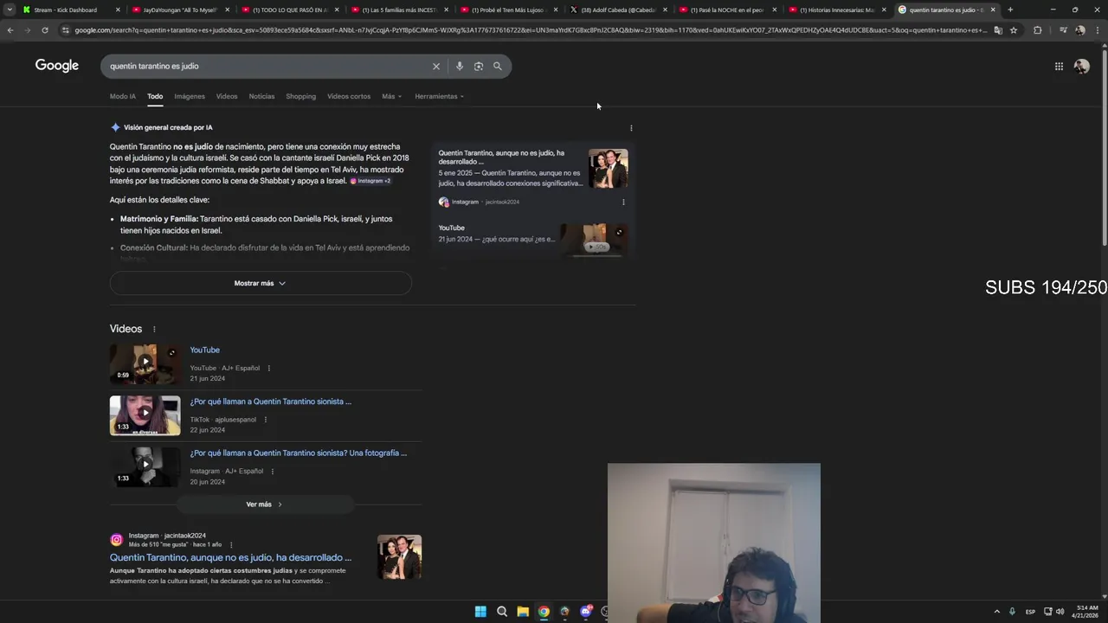Show hidden system tray icons
Image resolution: width=1108 pixels, height=623 pixels.
(x=997, y=612)
